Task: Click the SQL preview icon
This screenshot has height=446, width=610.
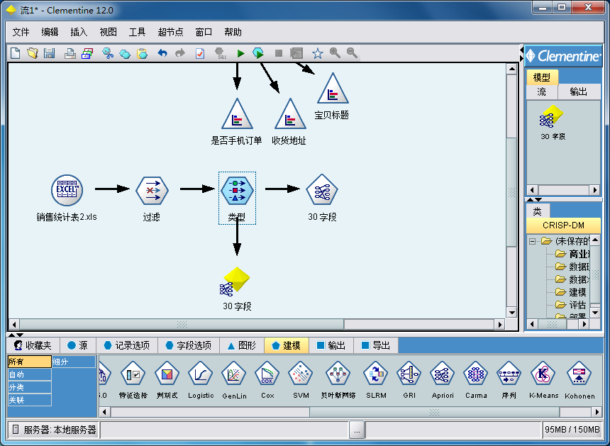Action: 220,53
